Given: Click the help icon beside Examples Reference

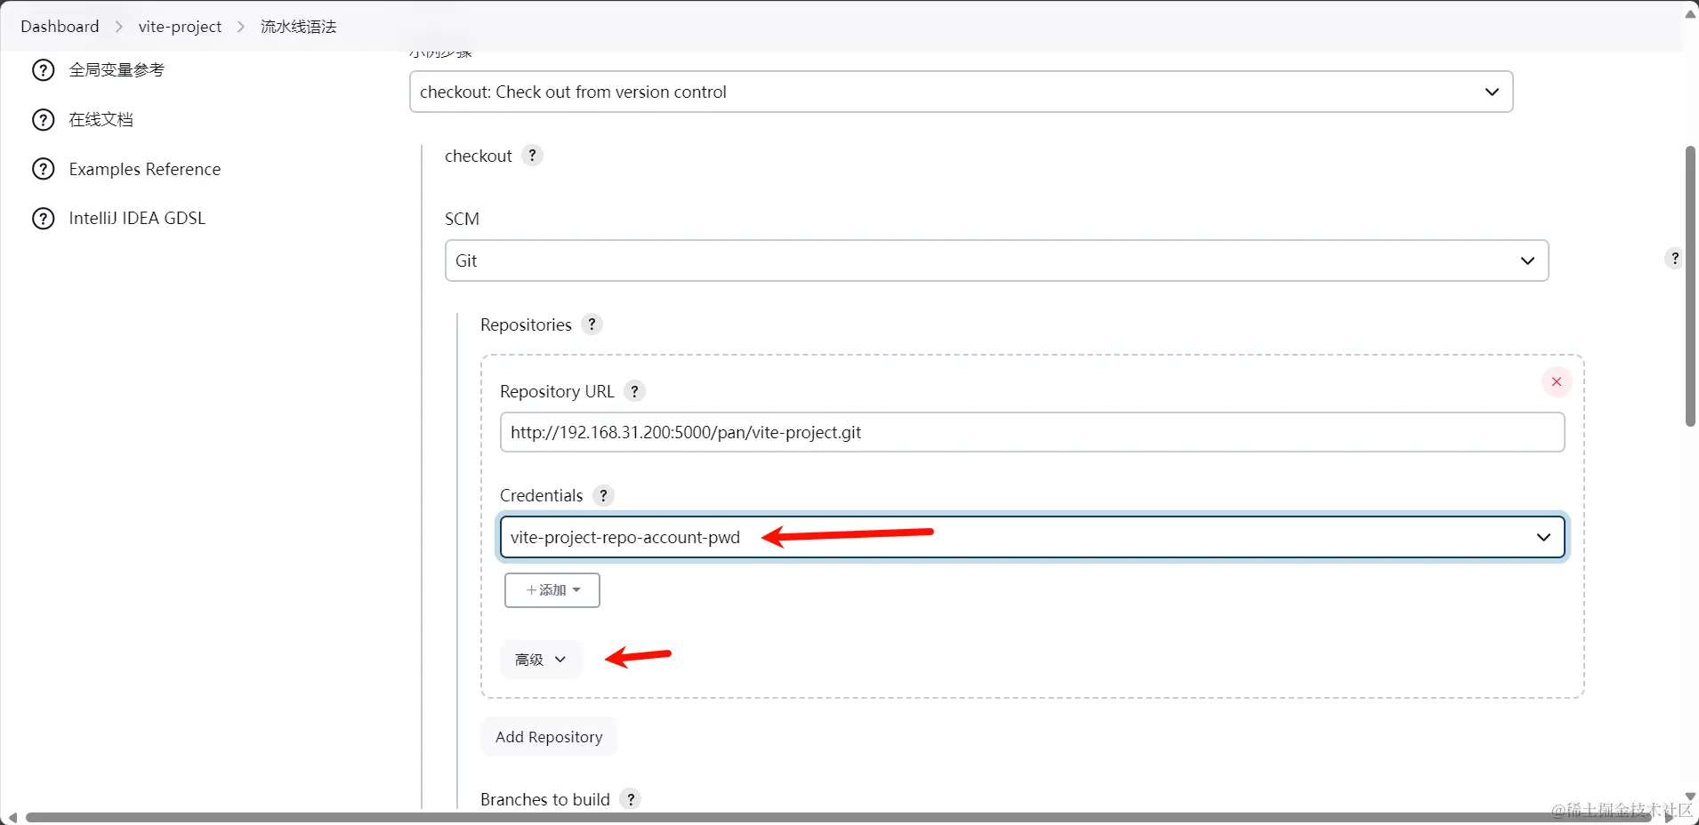Looking at the screenshot, I should tap(43, 169).
